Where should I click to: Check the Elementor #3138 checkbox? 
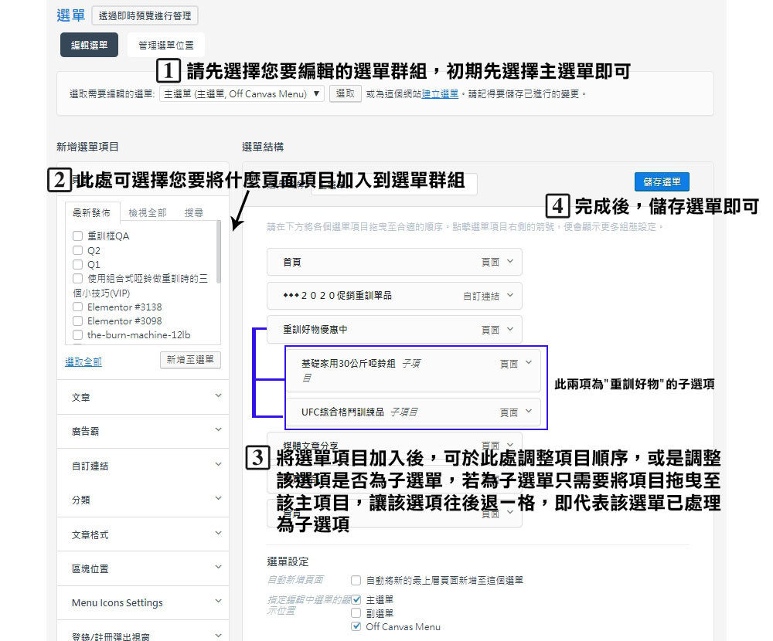[x=77, y=307]
